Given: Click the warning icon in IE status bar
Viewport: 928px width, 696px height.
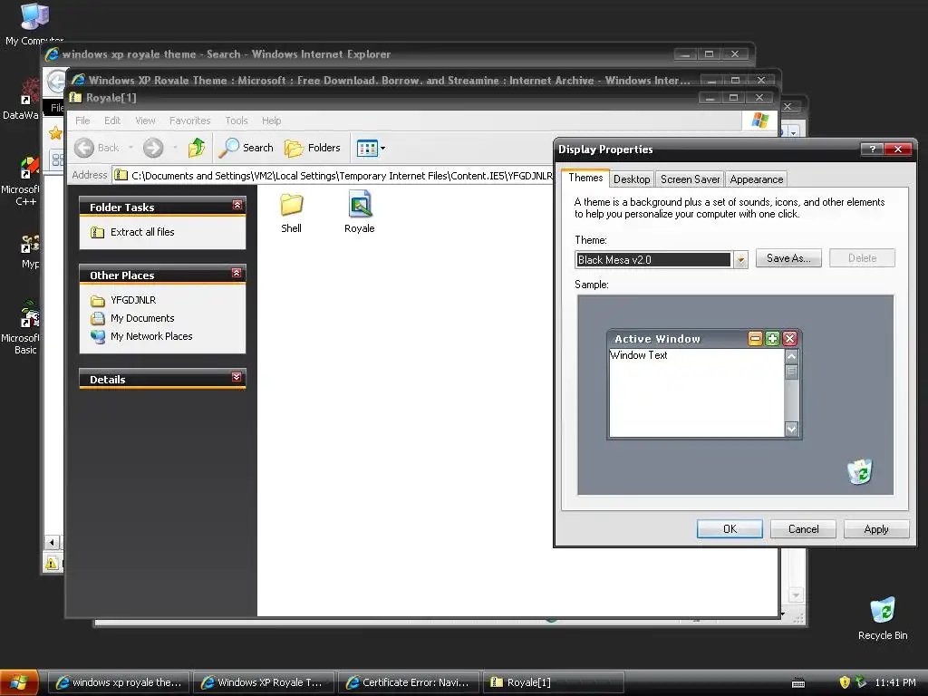Looking at the screenshot, I should pyautogui.click(x=52, y=563).
